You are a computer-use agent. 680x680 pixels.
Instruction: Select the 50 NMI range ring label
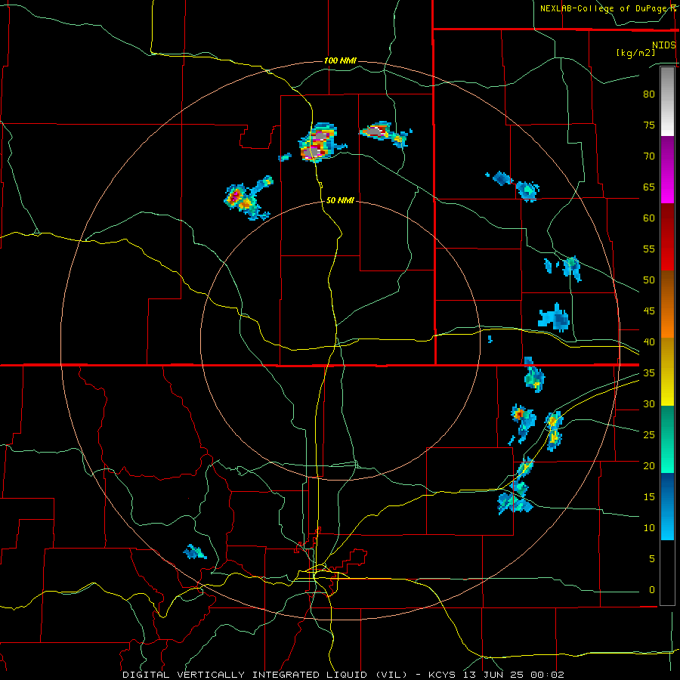coord(340,200)
